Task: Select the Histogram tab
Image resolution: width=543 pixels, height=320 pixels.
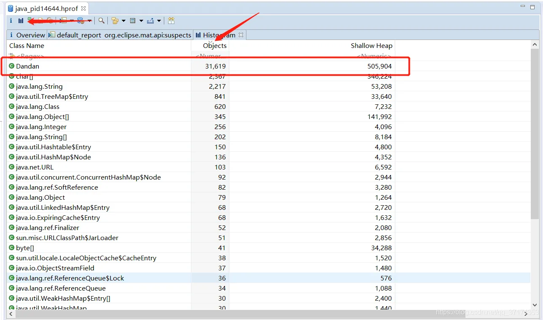Action: tap(219, 35)
